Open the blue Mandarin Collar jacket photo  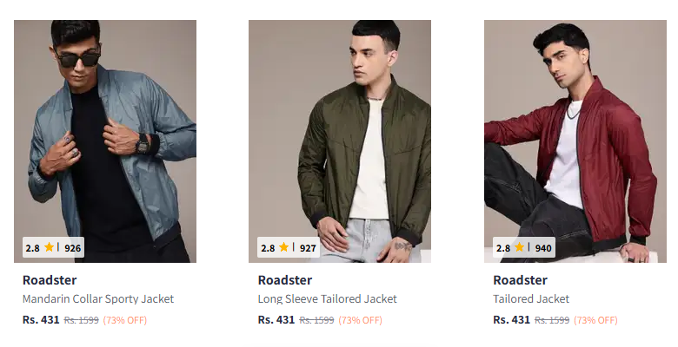point(105,130)
